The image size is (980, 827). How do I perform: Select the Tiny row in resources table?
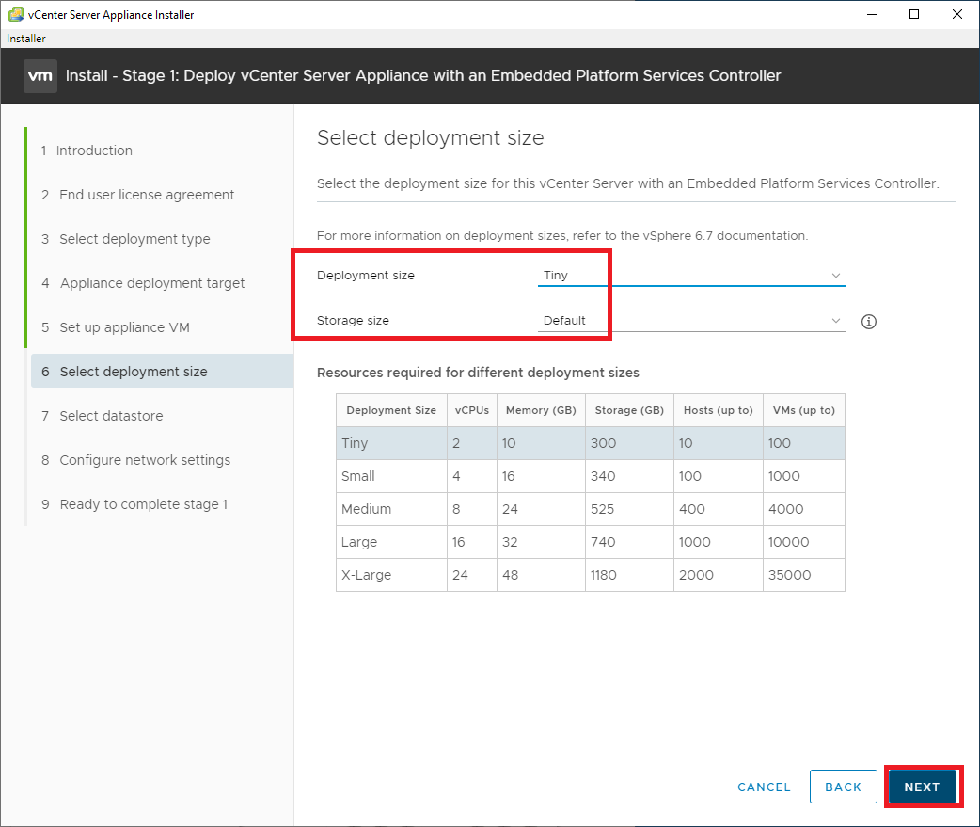[x=590, y=443]
